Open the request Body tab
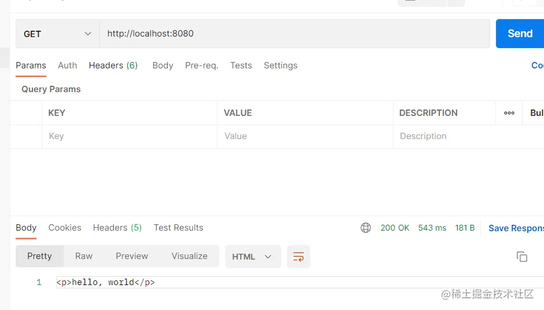Viewport: 544px width, 310px height. pos(163,65)
